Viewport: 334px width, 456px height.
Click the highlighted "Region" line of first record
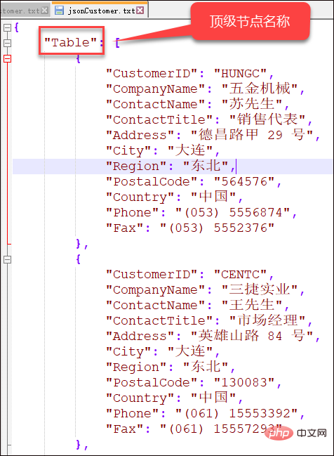tap(173, 166)
